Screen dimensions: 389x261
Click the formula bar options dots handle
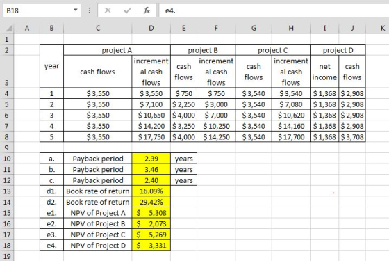click(90, 10)
